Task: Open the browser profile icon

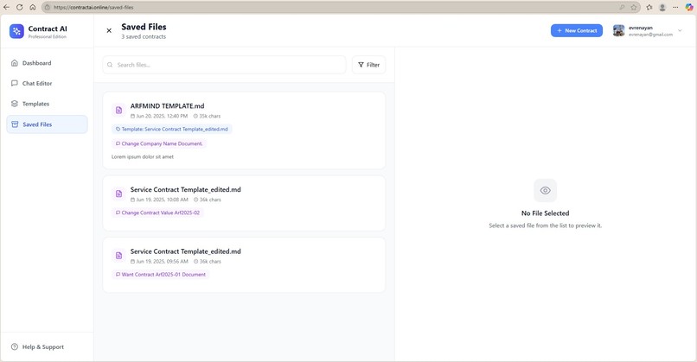Action: click(x=662, y=7)
